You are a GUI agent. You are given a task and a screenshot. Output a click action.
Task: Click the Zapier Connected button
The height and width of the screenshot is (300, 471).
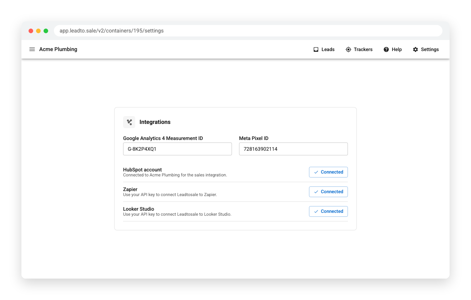pyautogui.click(x=328, y=192)
